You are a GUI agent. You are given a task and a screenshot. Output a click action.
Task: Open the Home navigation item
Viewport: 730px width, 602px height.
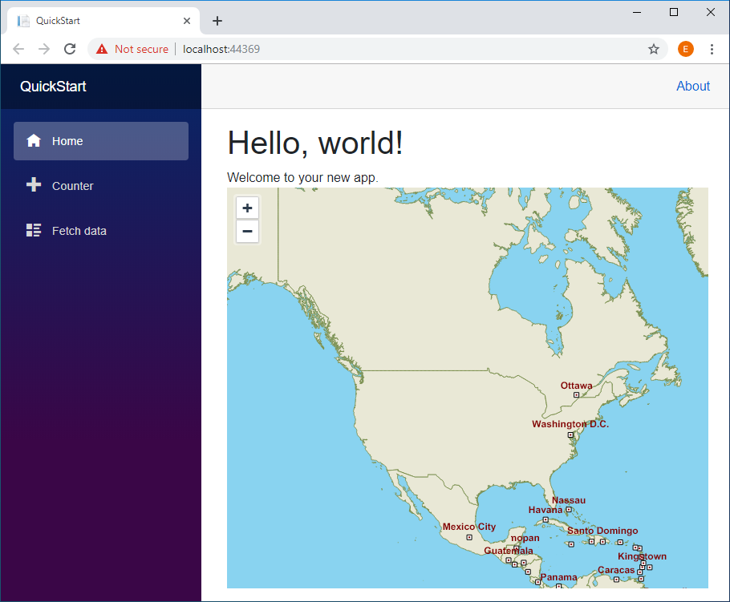tap(101, 141)
